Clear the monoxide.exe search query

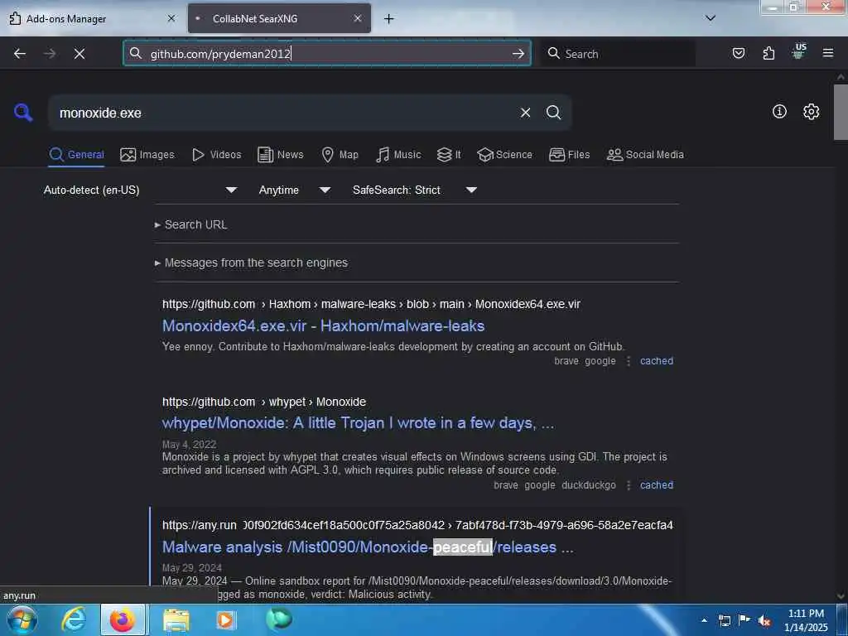(525, 113)
